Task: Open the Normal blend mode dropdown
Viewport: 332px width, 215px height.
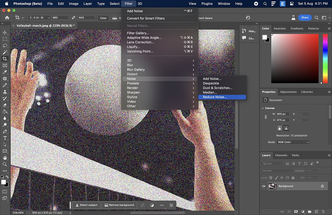Action: pyautogui.click(x=277, y=170)
